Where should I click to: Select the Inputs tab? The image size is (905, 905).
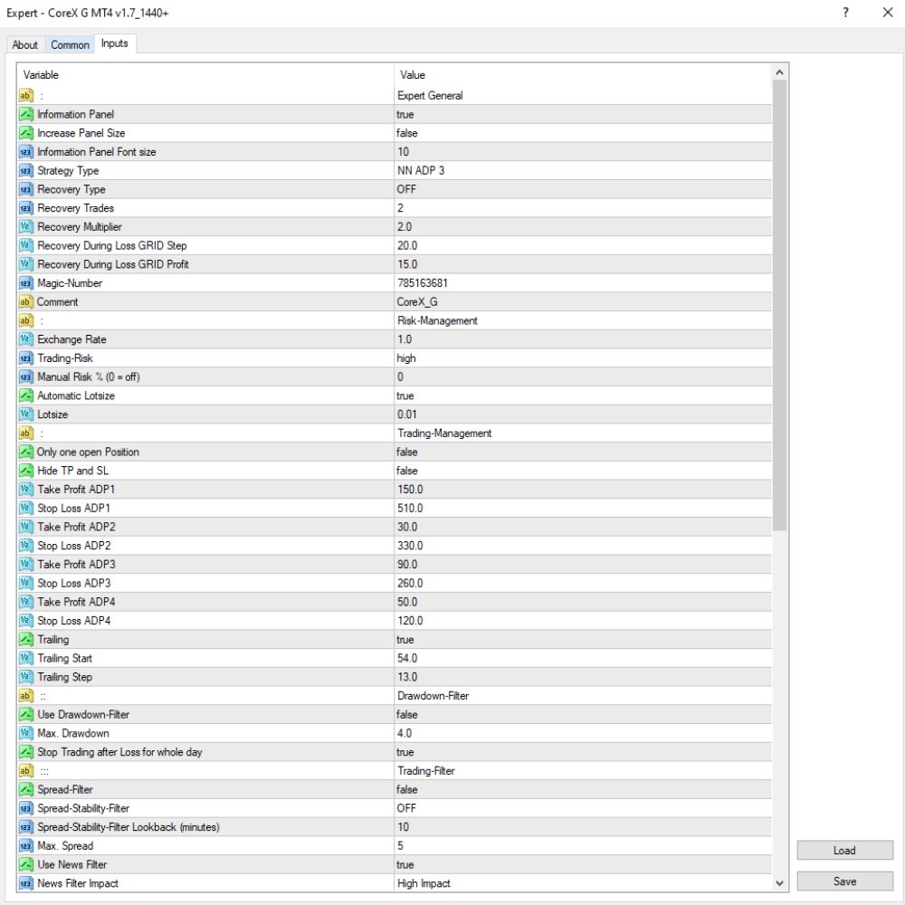coord(115,43)
